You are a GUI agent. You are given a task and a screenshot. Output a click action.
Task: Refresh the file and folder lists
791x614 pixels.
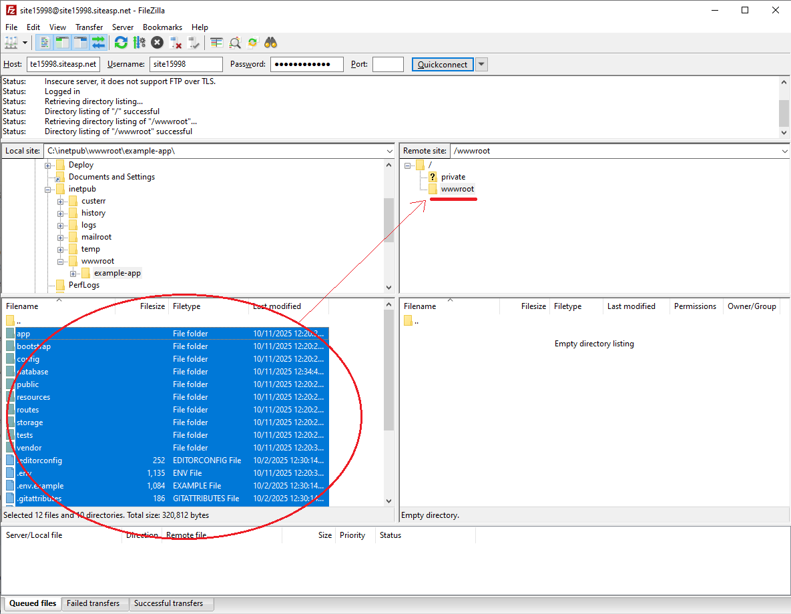coord(121,43)
